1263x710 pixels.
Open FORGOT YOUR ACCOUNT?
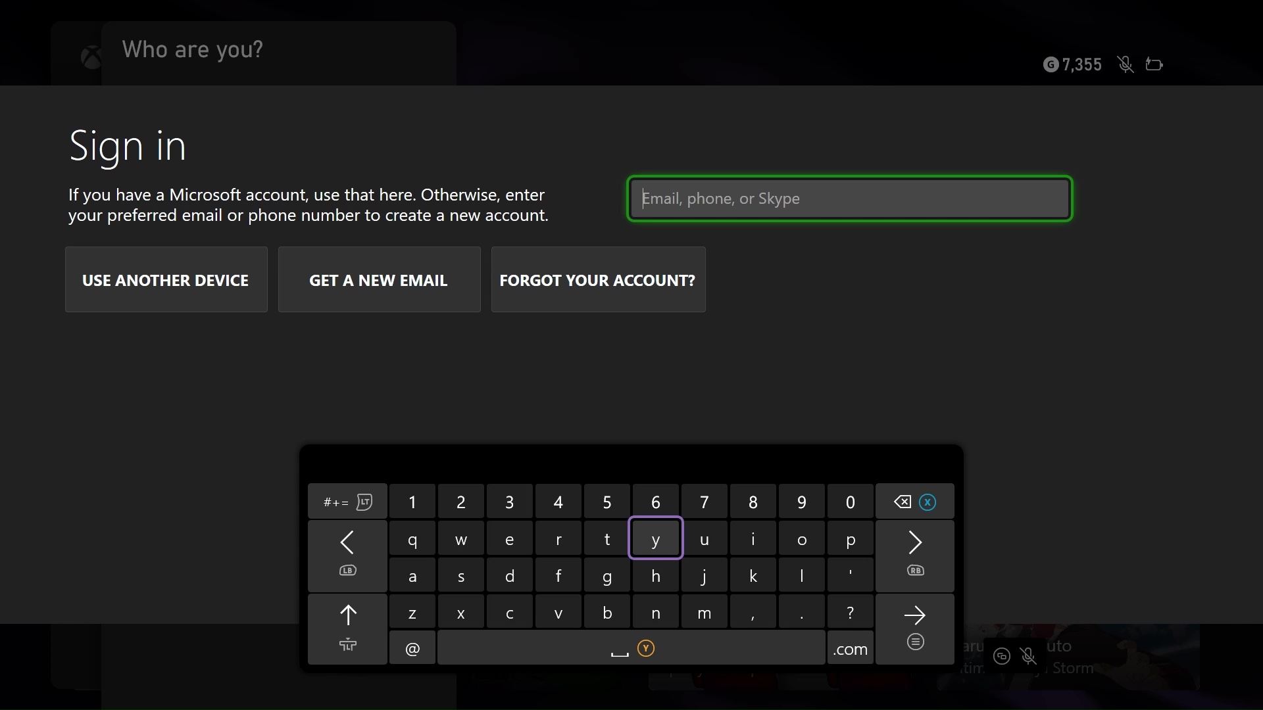[598, 279]
